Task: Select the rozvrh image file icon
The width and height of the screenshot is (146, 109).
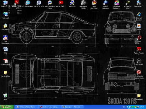Action: [x=139, y=26]
